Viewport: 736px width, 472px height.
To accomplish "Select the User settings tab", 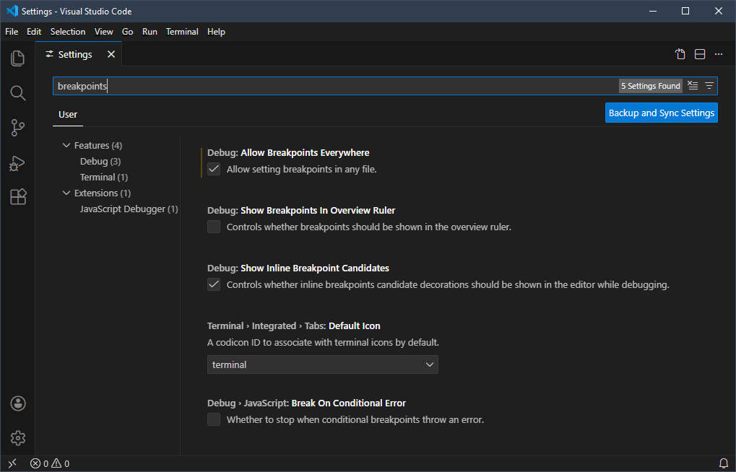I will 68,114.
